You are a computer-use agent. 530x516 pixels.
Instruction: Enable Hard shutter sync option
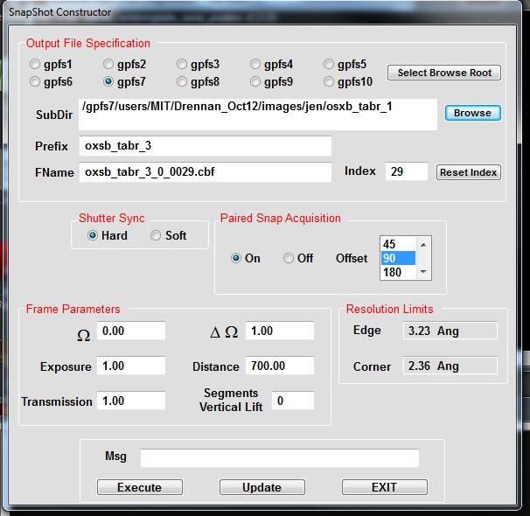[93, 235]
